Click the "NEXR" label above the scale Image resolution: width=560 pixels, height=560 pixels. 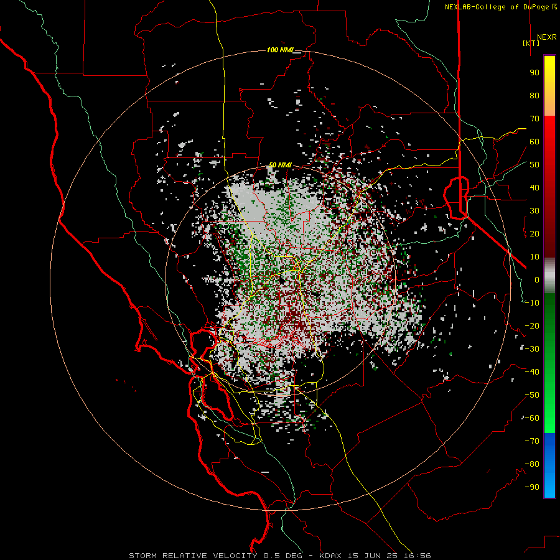click(546, 37)
